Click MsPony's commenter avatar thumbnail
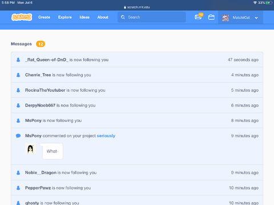The image size is (274, 205). (30, 149)
